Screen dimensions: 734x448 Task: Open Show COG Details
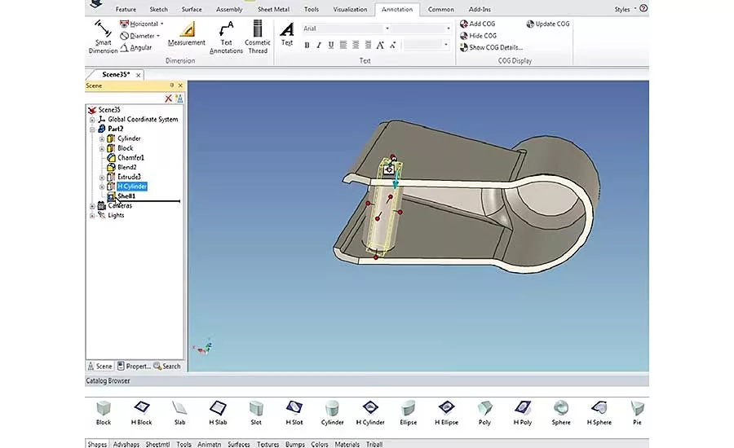(x=491, y=47)
